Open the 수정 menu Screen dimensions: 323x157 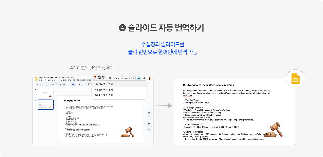(45, 80)
